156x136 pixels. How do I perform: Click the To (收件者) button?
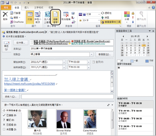pos(20,43)
